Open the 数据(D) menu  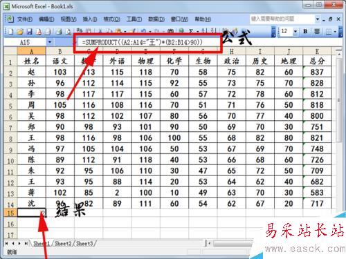pyautogui.click(x=156, y=19)
